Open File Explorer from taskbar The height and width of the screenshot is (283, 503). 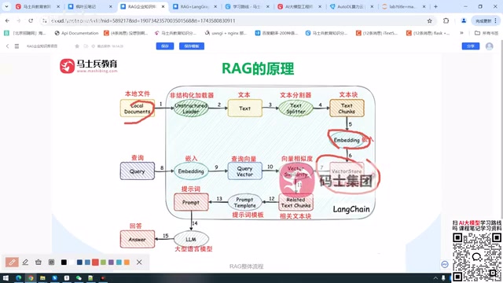[42, 277]
